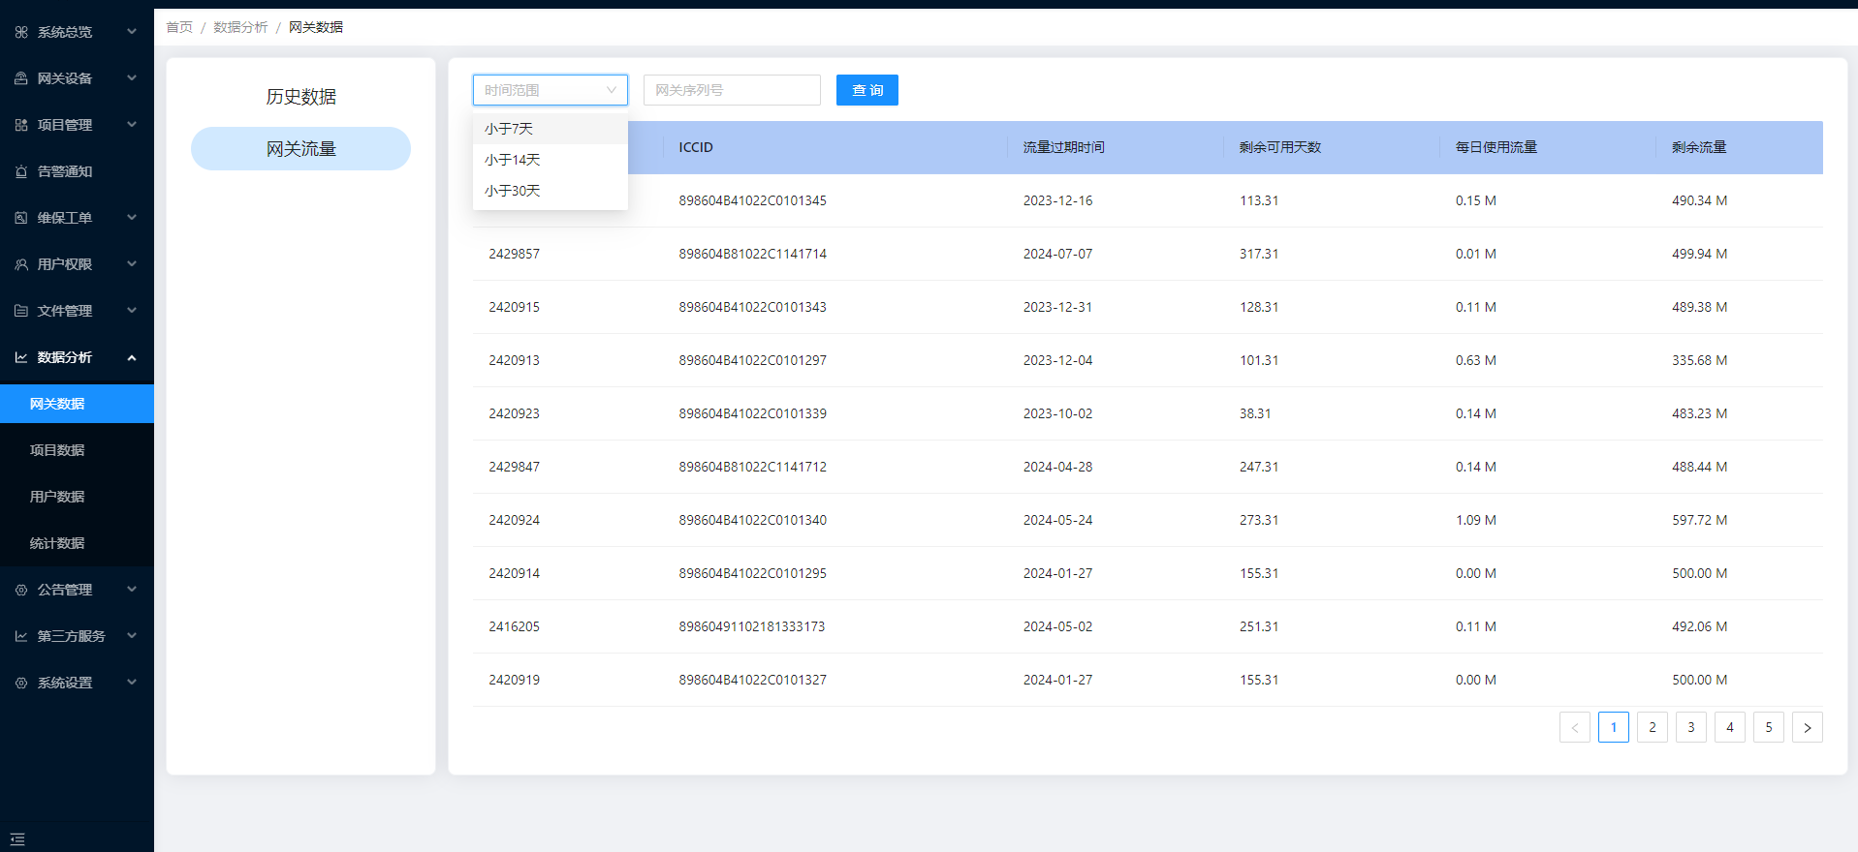Click expiry date 2024-07-07
The width and height of the screenshot is (1858, 852).
point(1057,254)
